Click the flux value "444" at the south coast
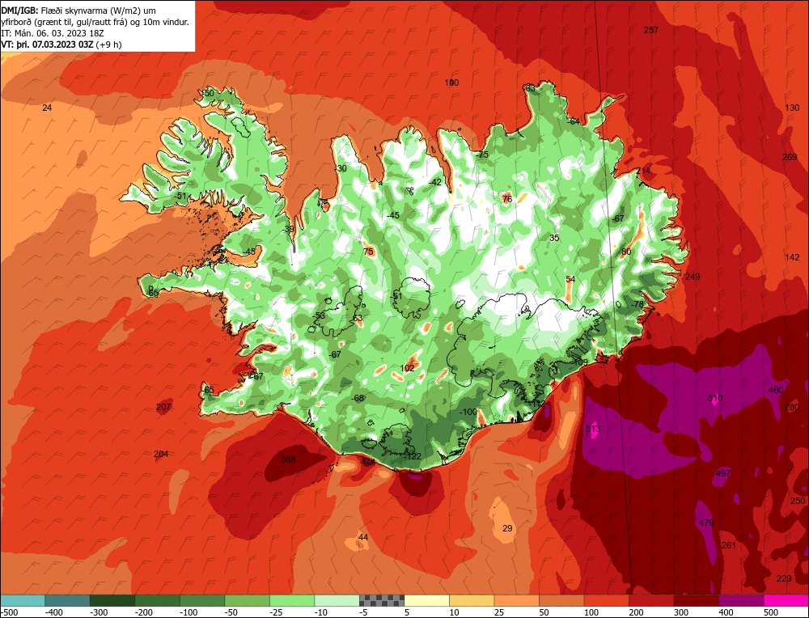This screenshot has width=809, height=618. click(368, 461)
